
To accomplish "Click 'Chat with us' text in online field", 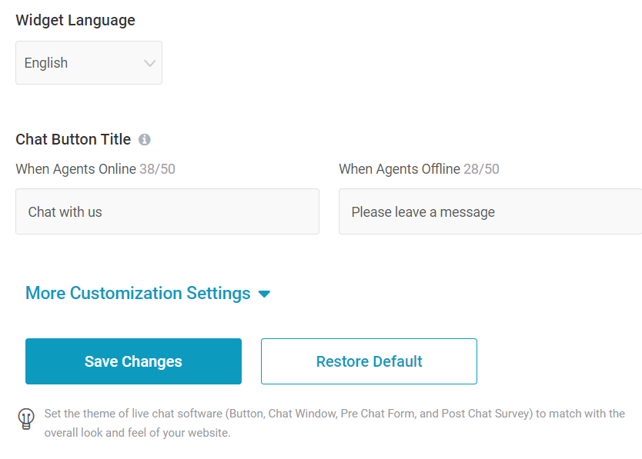I will 65,212.
